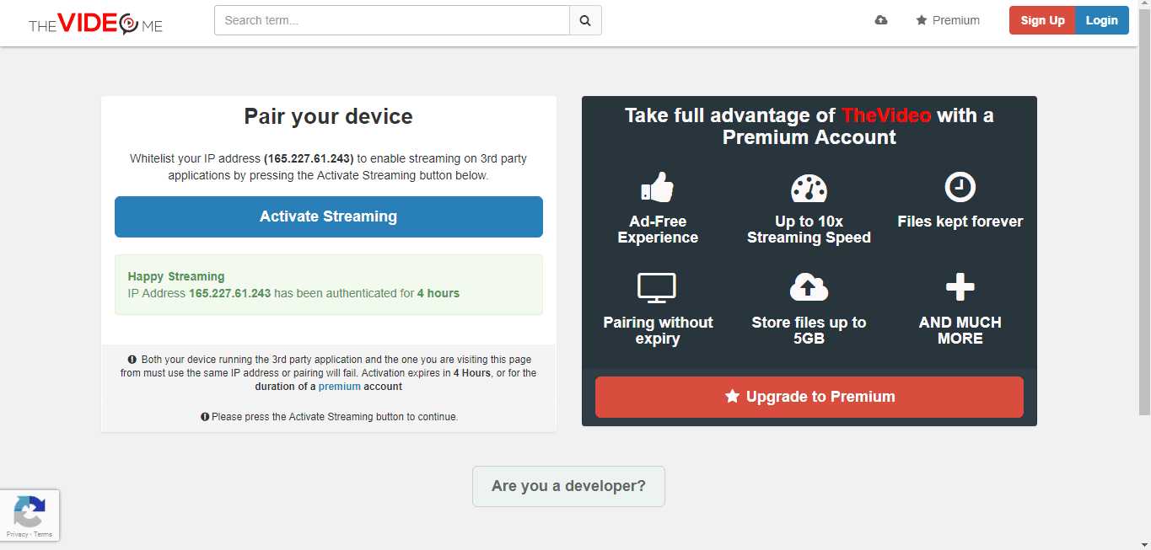This screenshot has width=1151, height=550.
Task: Click the 'Pair your device' heading
Action: [329, 116]
